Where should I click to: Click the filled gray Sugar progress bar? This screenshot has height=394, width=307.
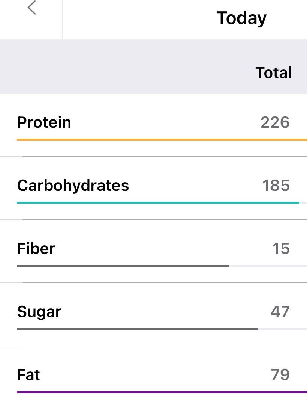coord(137,329)
